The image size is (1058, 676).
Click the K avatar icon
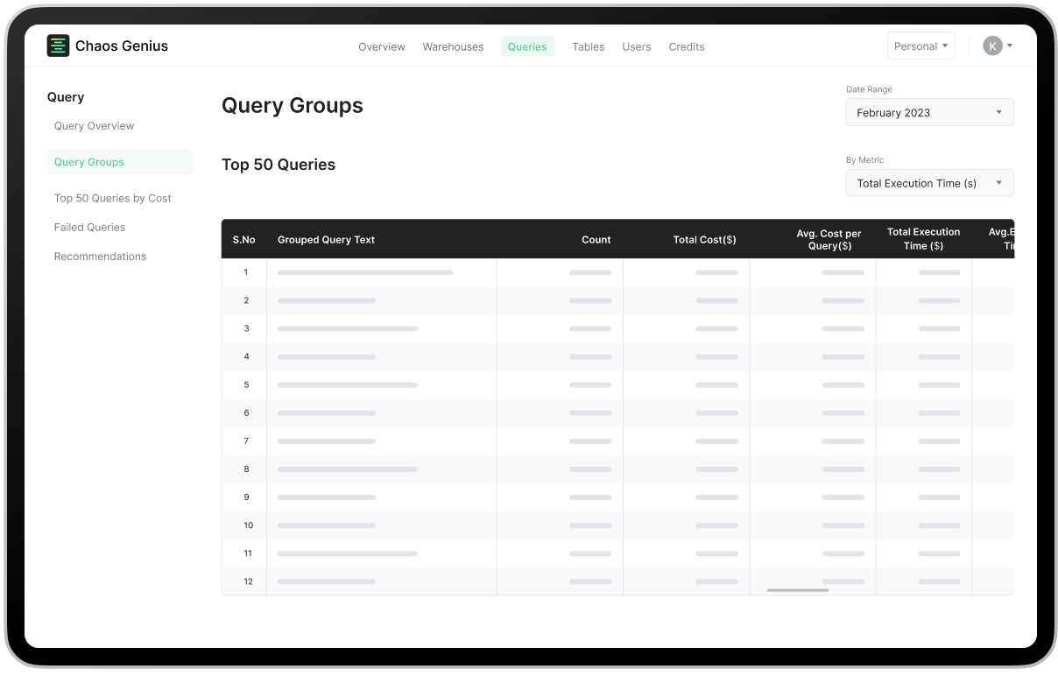coord(991,46)
